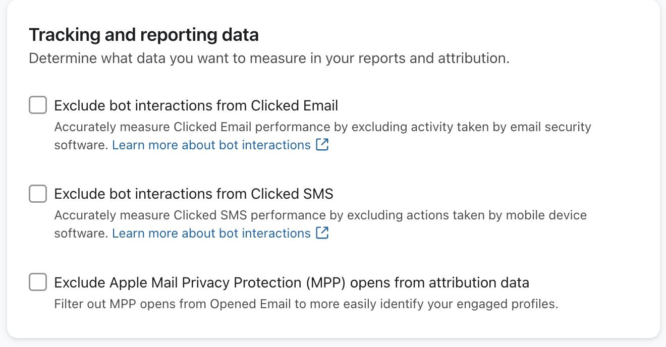Select the Tracking and reporting data heading

(x=144, y=34)
